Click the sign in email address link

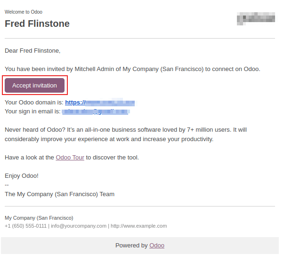(x=95, y=111)
